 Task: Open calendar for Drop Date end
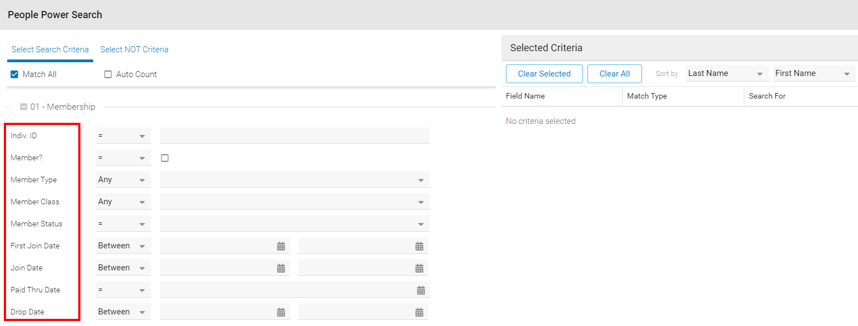pos(419,312)
